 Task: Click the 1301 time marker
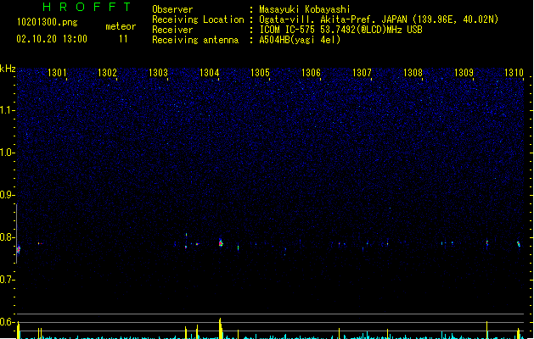coord(57,73)
